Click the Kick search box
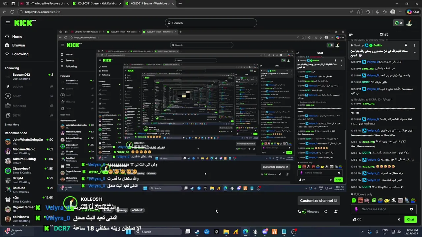The height and width of the screenshot is (237, 422). coord(211,23)
